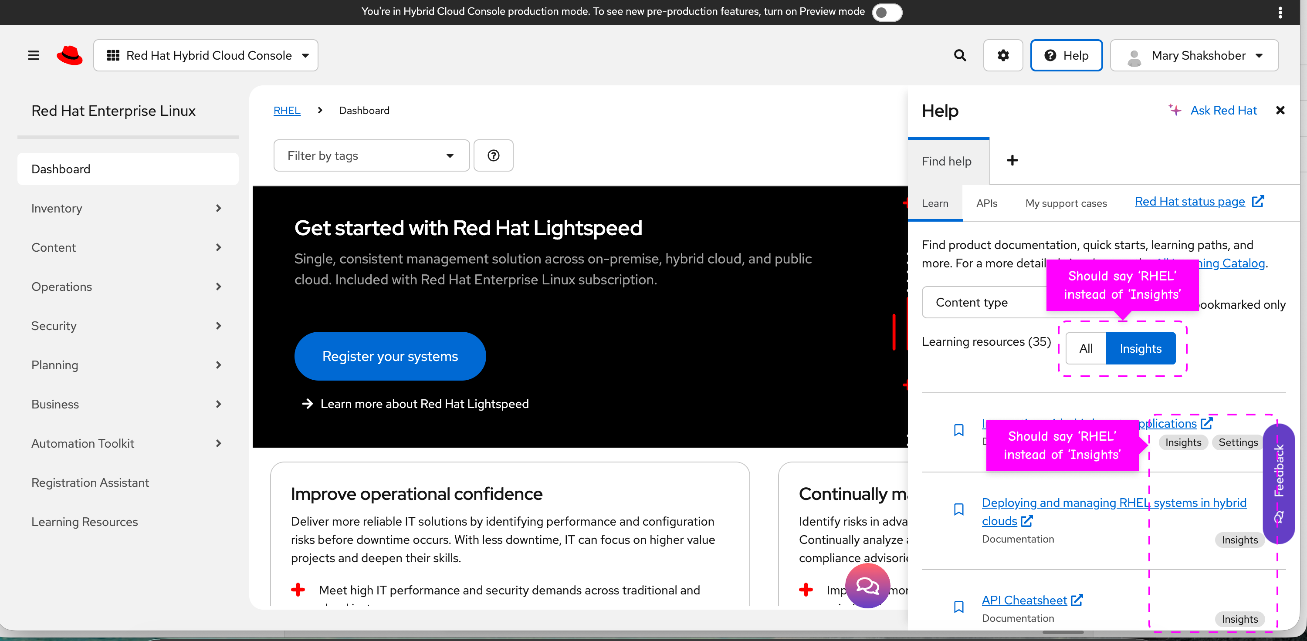The height and width of the screenshot is (641, 1307).
Task: Turn on the Preview mode switch
Action: tap(887, 12)
